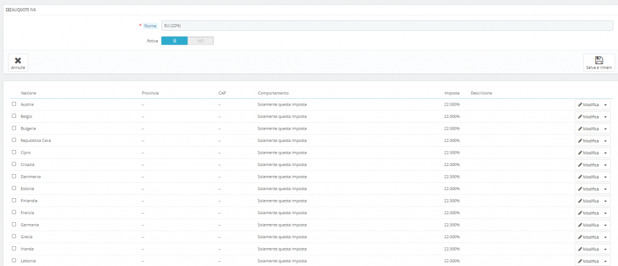Viewport: 618px width, 266px height.
Task: Click the Descrizione column header
Action: coord(481,93)
